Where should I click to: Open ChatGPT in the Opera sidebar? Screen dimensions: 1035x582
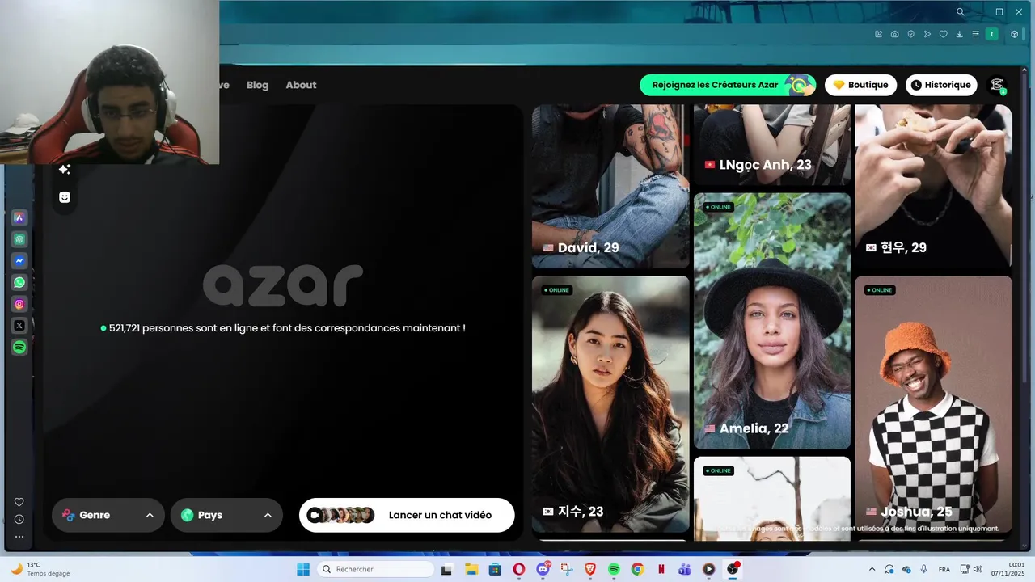19,239
